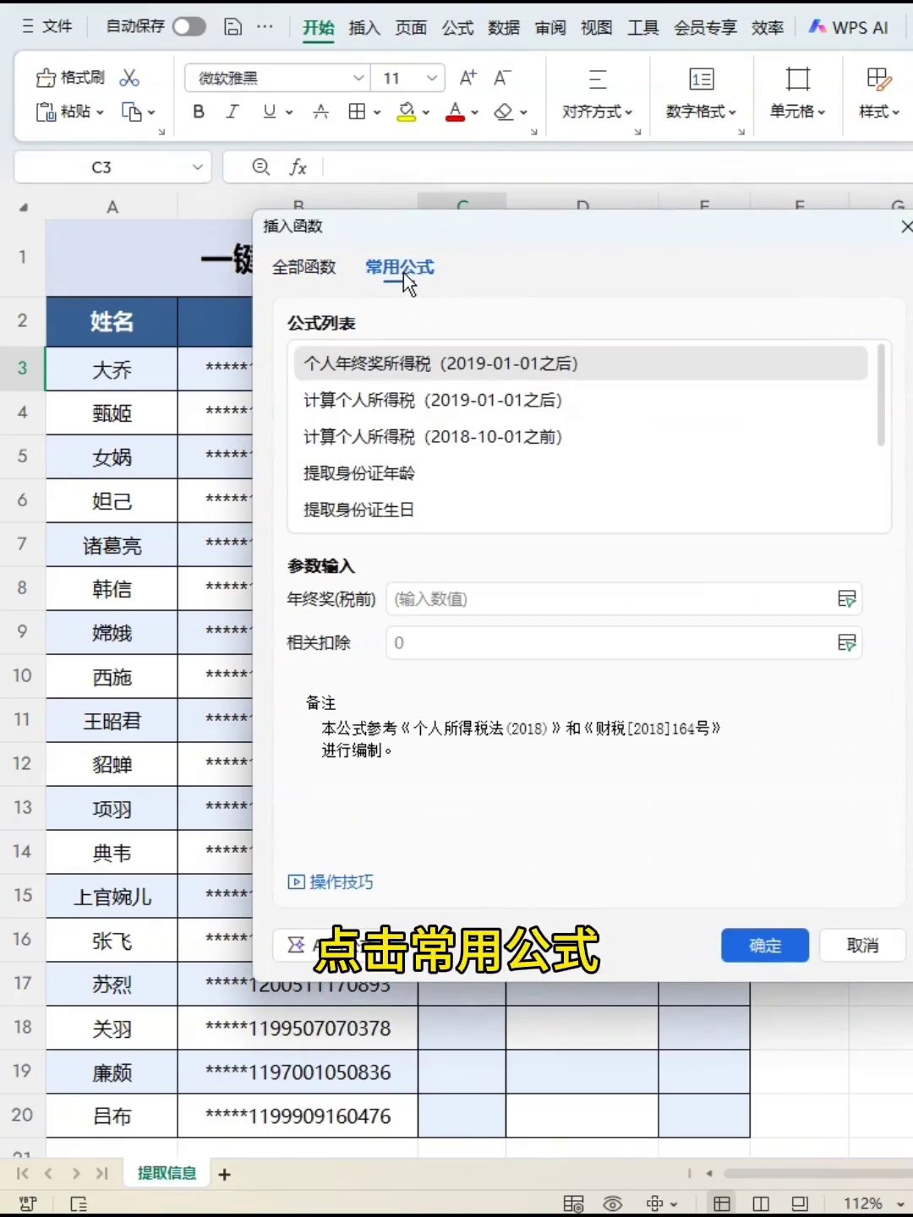Open the File (文件) menu
The height and width of the screenshot is (1217, 913).
click(48, 27)
